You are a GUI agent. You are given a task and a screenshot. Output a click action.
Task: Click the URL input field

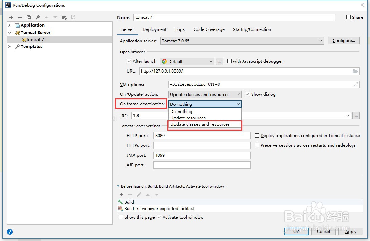tap(249, 71)
